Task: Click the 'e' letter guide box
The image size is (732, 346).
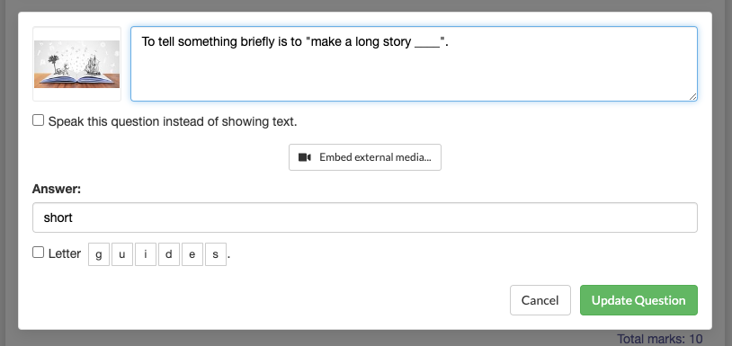Action: 192,254
